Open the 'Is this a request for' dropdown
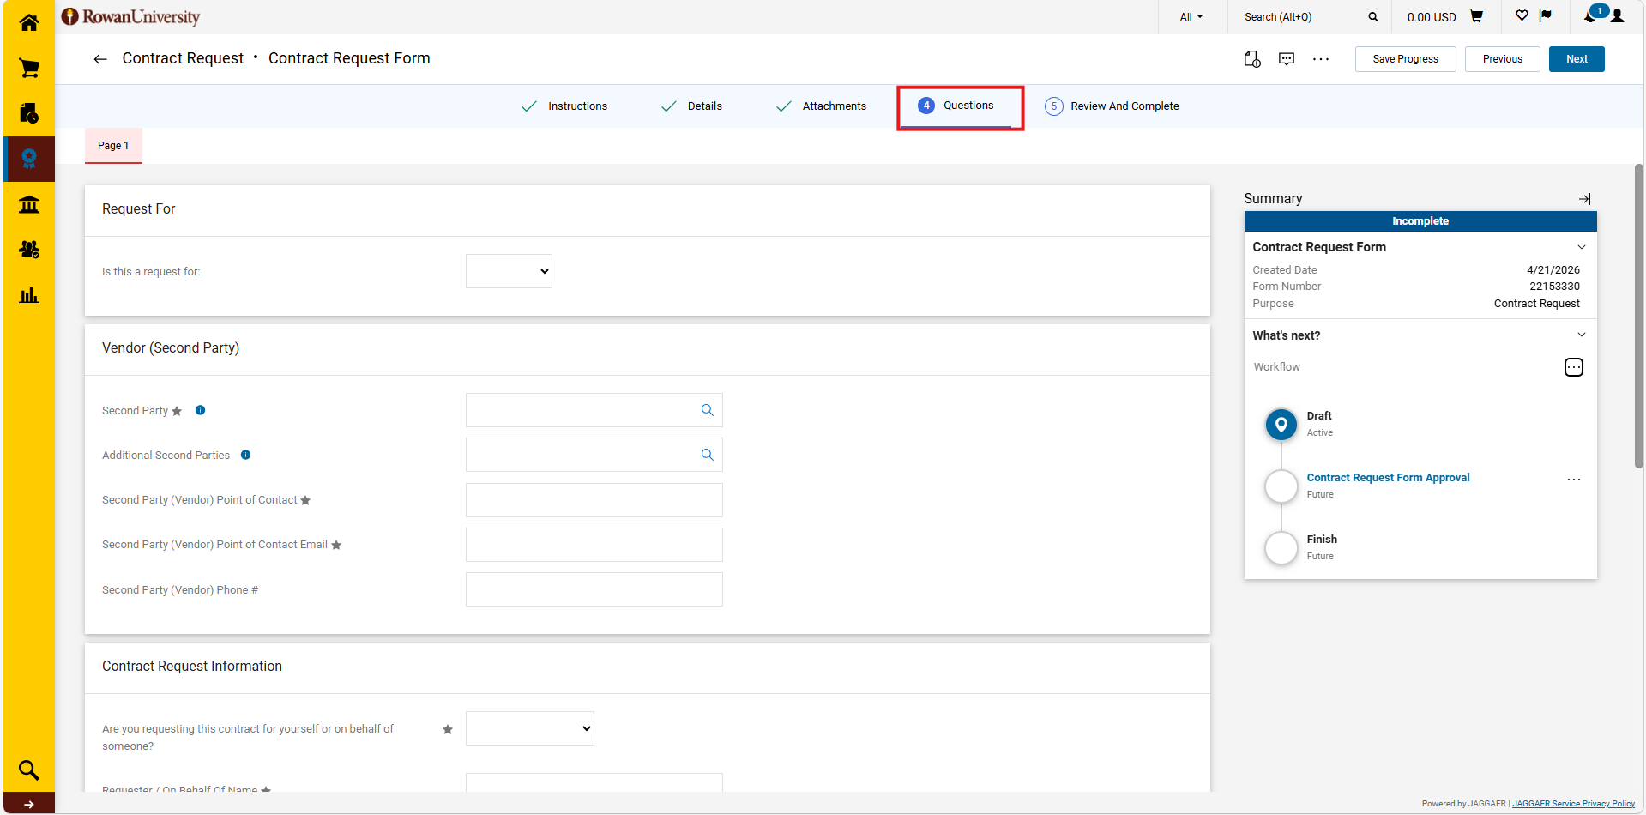Viewport: 1646px width, 815px height. click(509, 271)
